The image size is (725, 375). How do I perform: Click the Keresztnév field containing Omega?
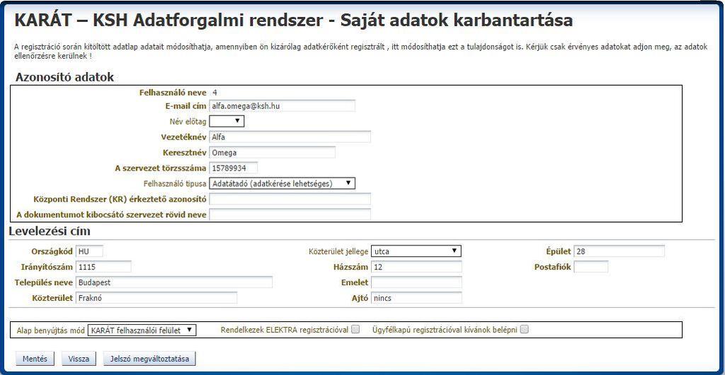pyautogui.click(x=273, y=152)
